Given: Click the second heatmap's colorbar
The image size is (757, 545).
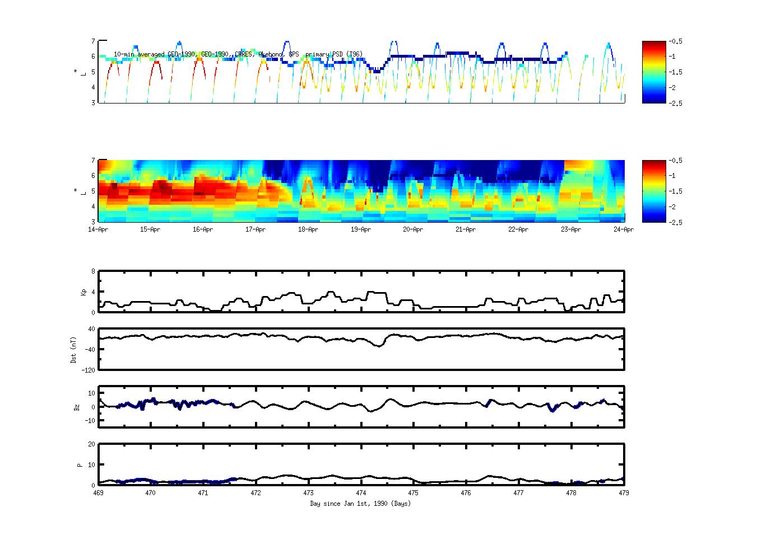Looking at the screenshot, I should (x=654, y=191).
